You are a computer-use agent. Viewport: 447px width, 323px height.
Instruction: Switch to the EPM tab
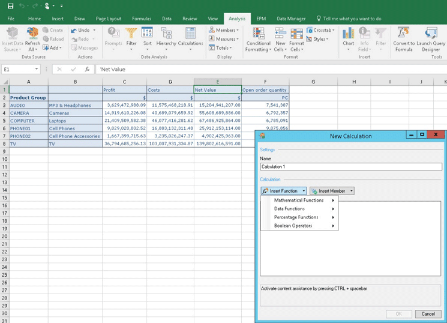[261, 19]
